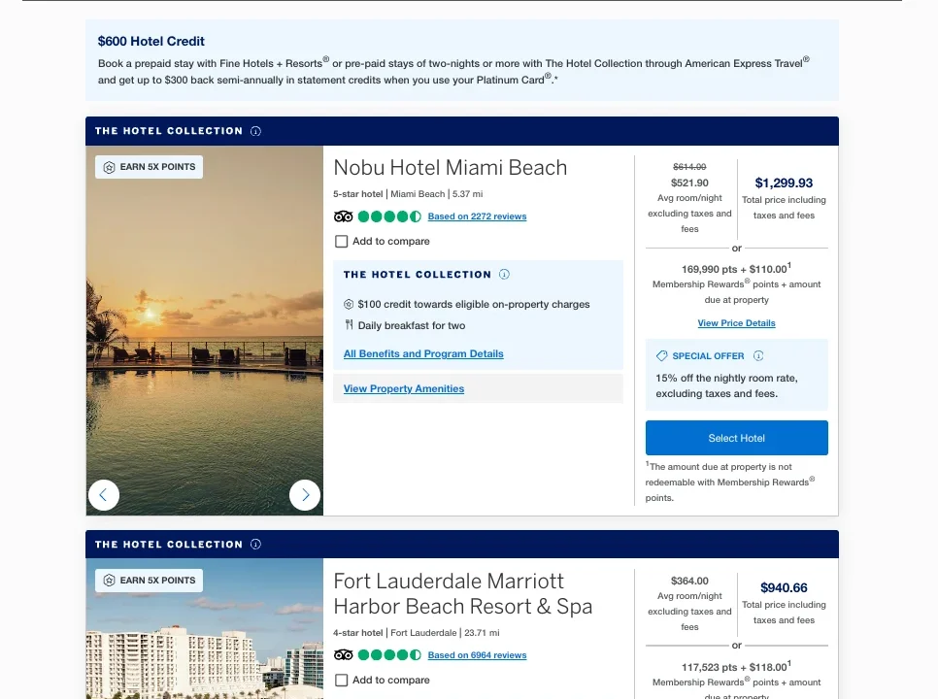This screenshot has height=699, width=938.
Task: Click 15% off the nightly room rate text
Action: pyautogui.click(x=726, y=385)
